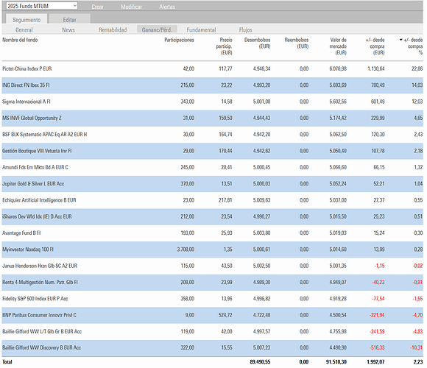Click the Total row label

tap(7, 362)
